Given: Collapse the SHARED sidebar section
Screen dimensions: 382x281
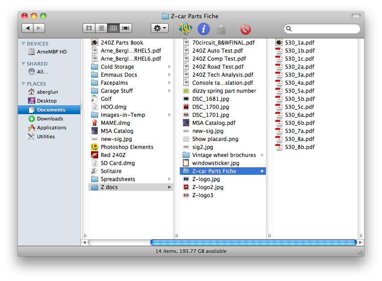Looking at the screenshot, I should (x=23, y=63).
